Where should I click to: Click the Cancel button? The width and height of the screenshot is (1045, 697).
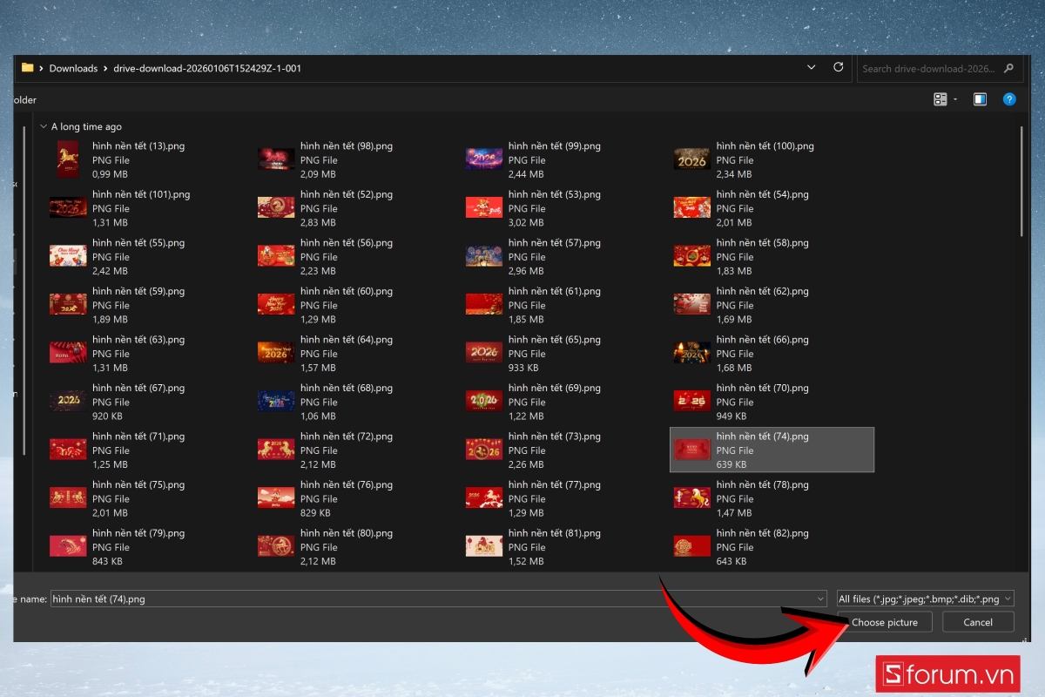pos(978,622)
